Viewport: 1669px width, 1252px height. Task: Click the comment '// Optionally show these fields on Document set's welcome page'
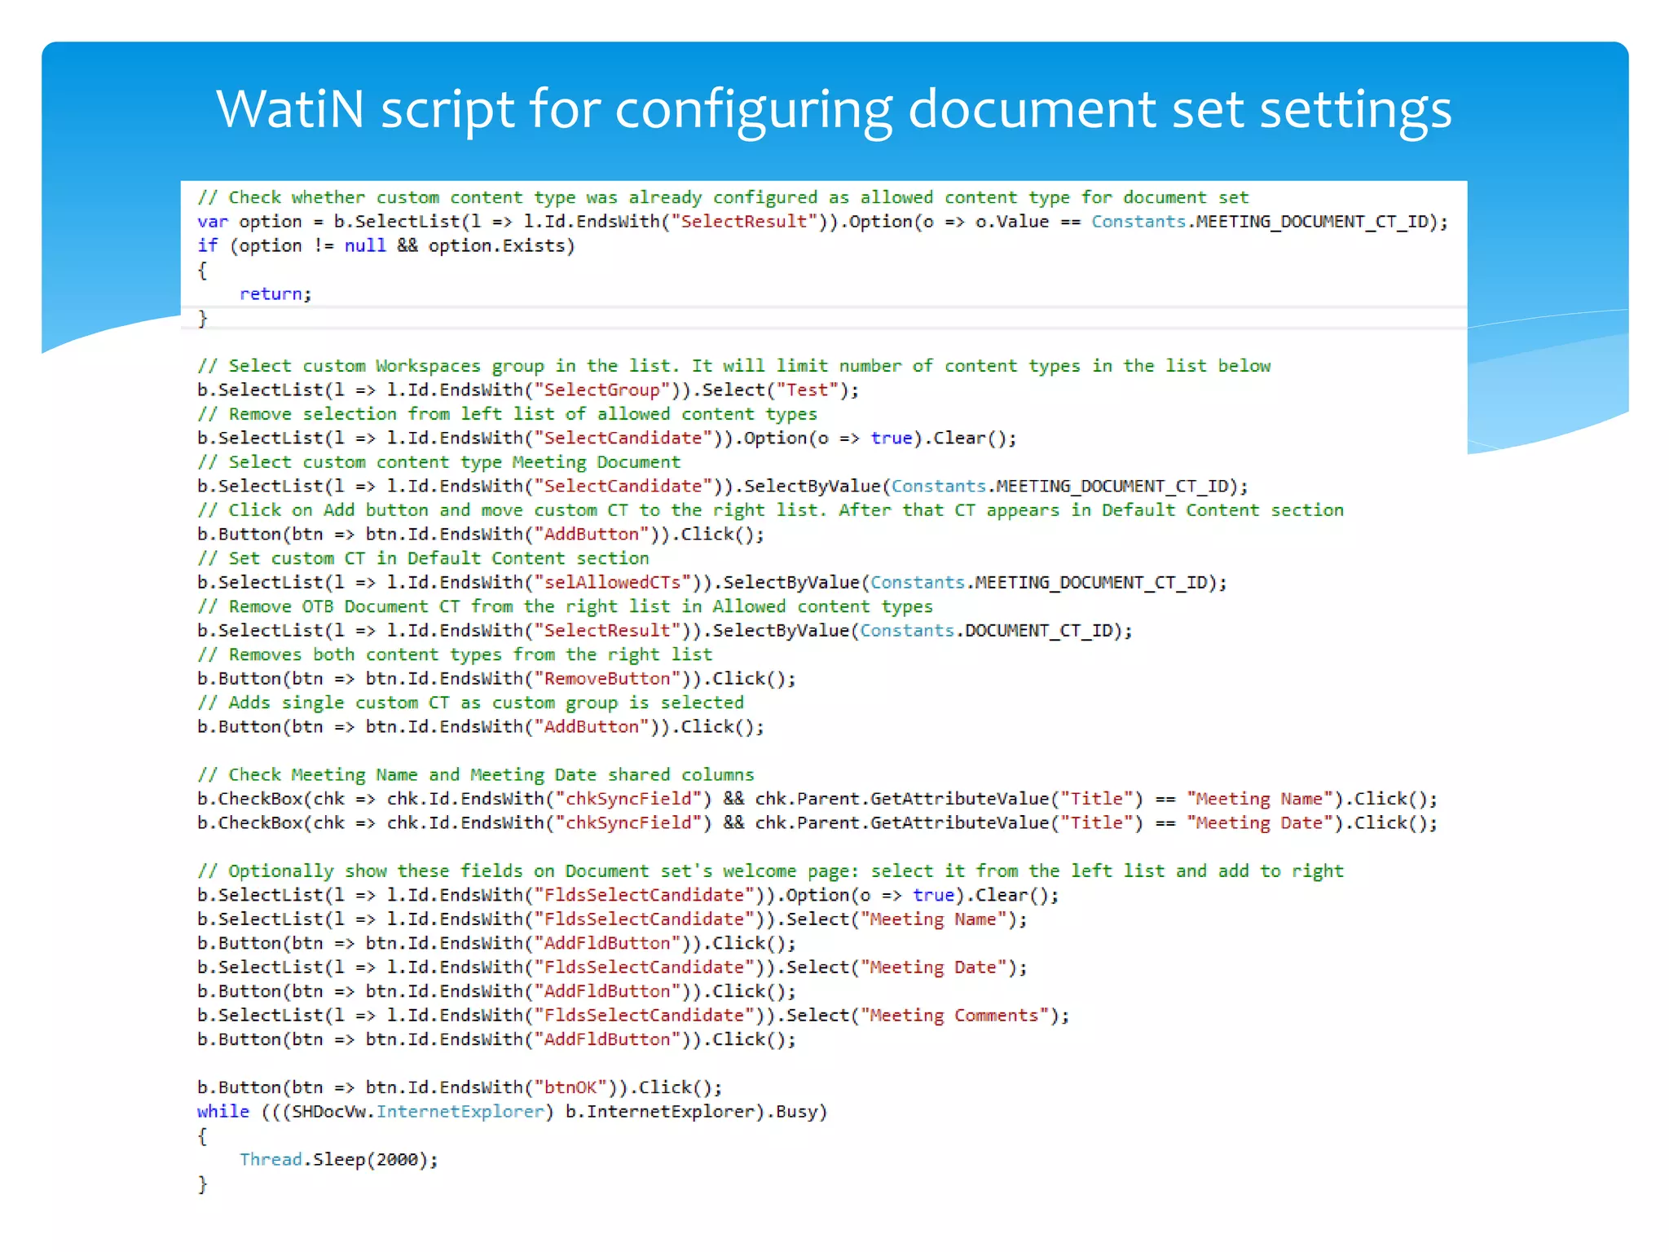770,871
